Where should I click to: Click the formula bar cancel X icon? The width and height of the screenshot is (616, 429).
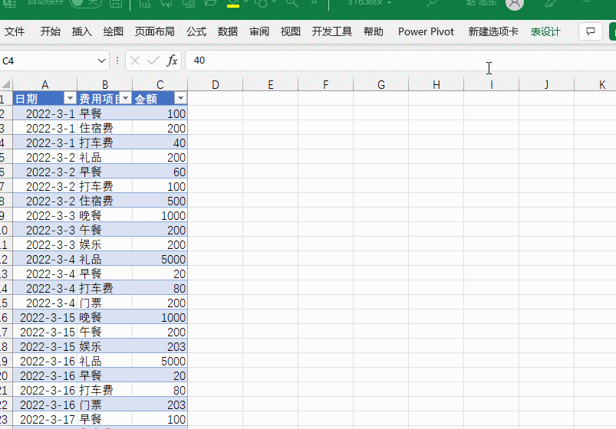point(135,61)
